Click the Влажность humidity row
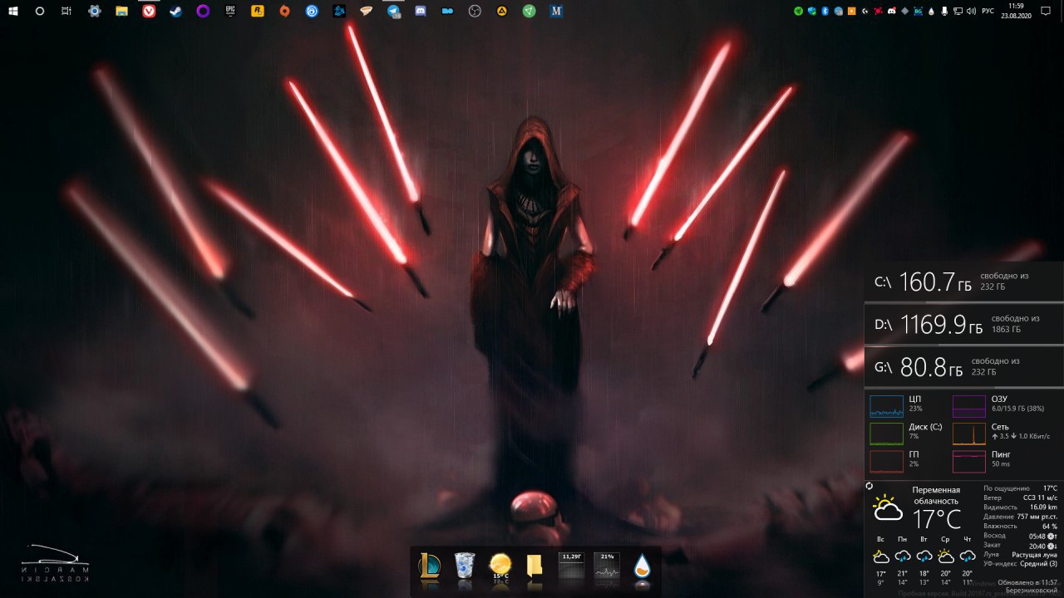1064x598 pixels. click(1020, 526)
